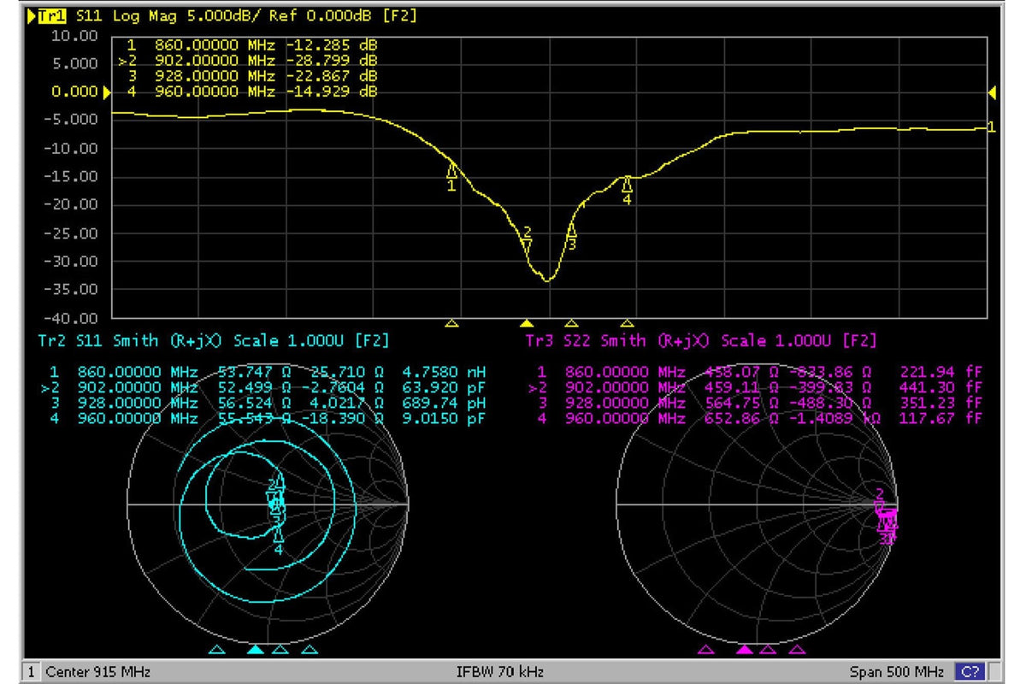The image size is (1026, 684).
Task: Select marker 4 triangle on the yellow S11 trace
Action: [627, 185]
